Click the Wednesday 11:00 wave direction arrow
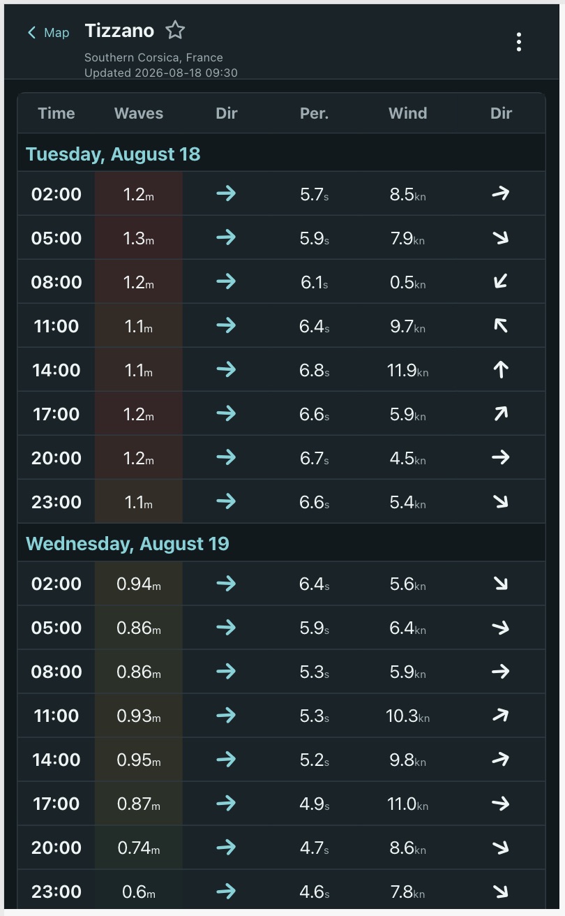 coord(226,715)
